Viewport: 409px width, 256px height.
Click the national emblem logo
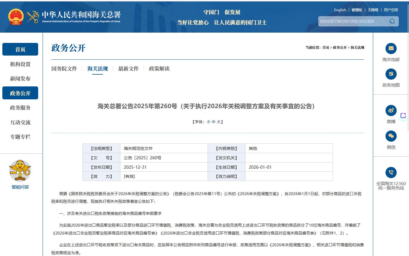pyautogui.click(x=16, y=17)
